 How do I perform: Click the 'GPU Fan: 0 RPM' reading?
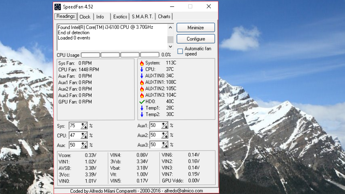tap(75, 102)
